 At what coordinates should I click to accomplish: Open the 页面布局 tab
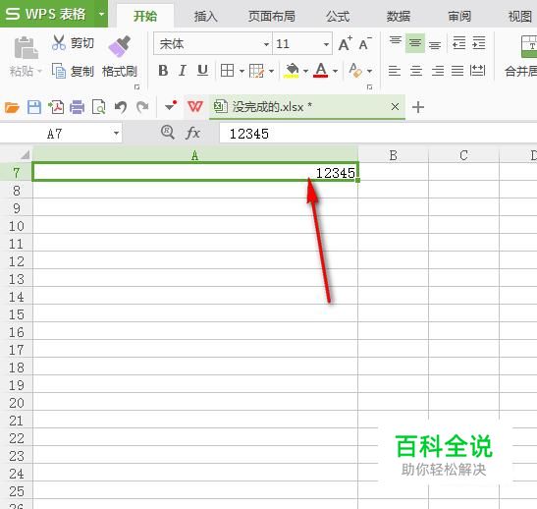point(272,16)
